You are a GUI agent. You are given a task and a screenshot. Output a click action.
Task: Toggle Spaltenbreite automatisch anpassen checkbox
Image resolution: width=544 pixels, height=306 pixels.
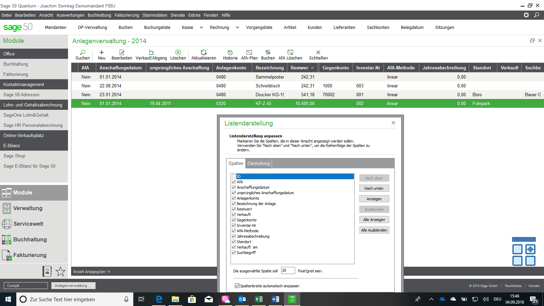pos(237,286)
